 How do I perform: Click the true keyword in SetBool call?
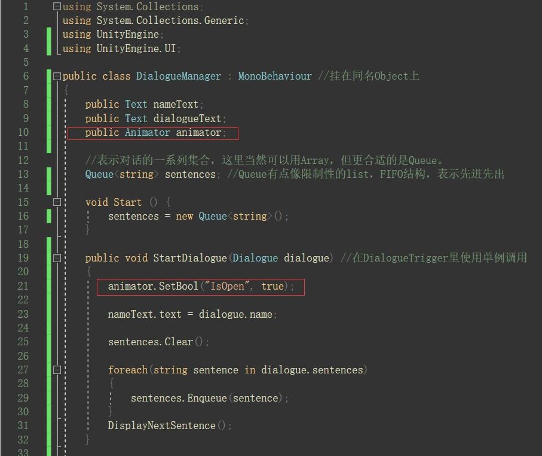tap(272, 286)
